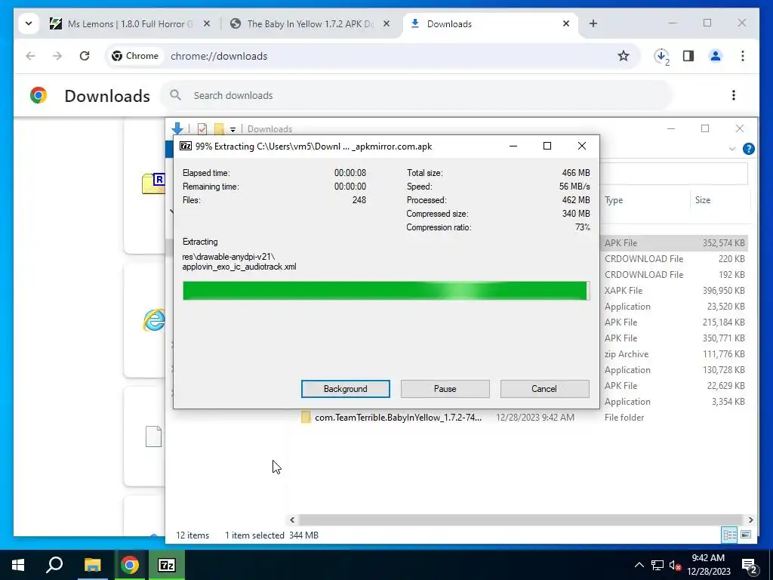
Task: Open Chrome downloads bubble icon
Action: pos(661,56)
